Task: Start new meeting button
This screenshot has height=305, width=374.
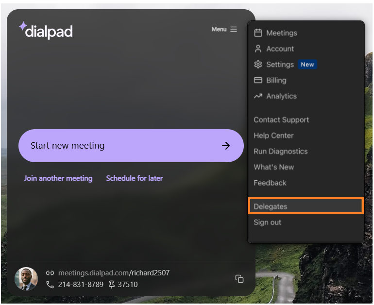Action: 131,146
